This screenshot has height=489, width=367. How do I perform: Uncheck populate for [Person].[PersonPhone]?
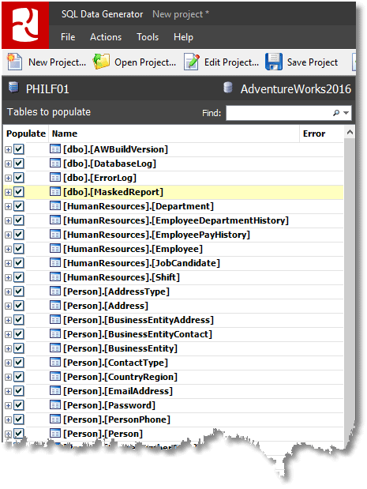19,419
